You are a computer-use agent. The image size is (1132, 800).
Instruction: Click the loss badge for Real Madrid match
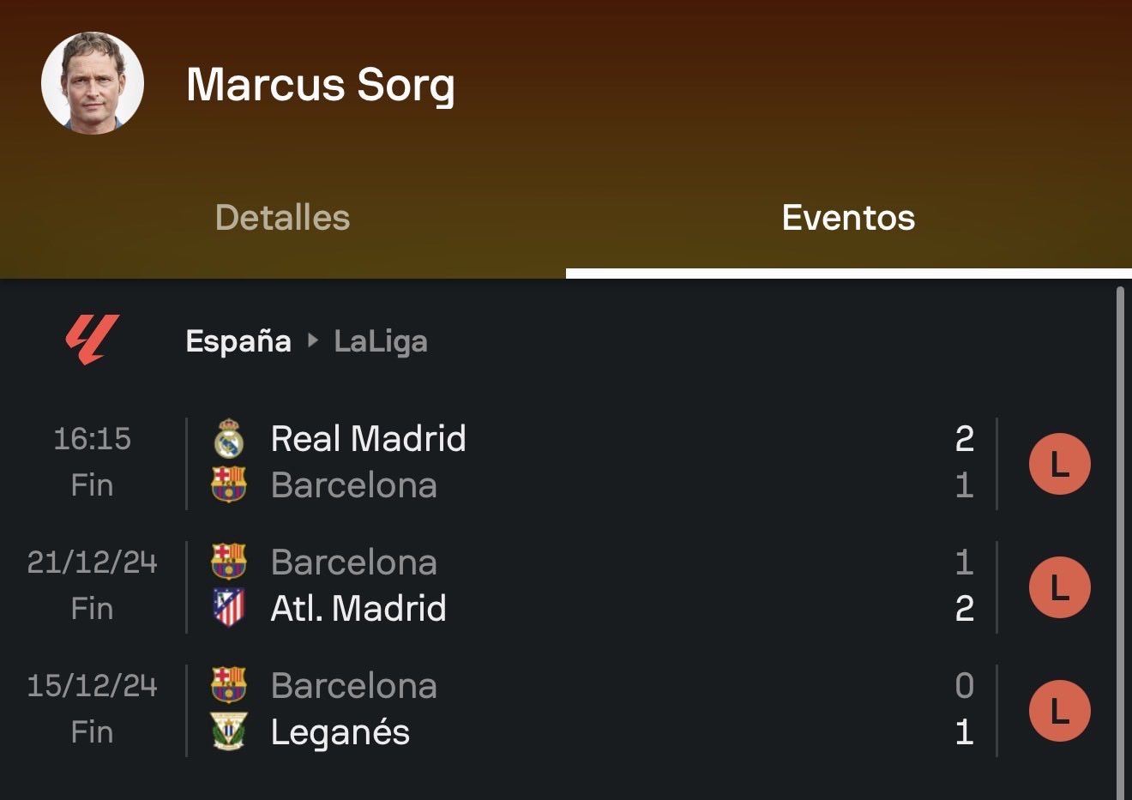tap(1059, 464)
